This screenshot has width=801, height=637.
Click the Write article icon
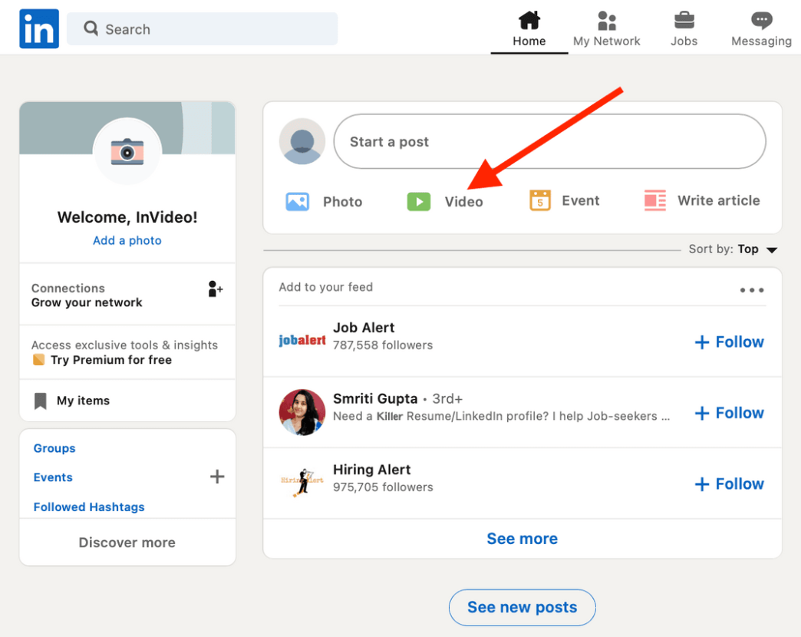point(655,201)
